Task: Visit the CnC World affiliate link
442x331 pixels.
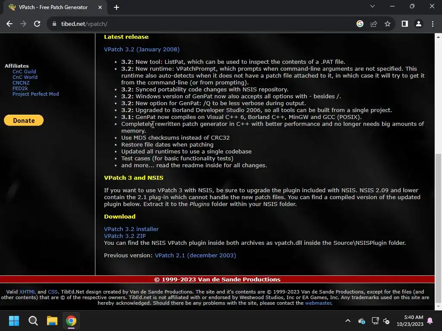Action: click(25, 77)
